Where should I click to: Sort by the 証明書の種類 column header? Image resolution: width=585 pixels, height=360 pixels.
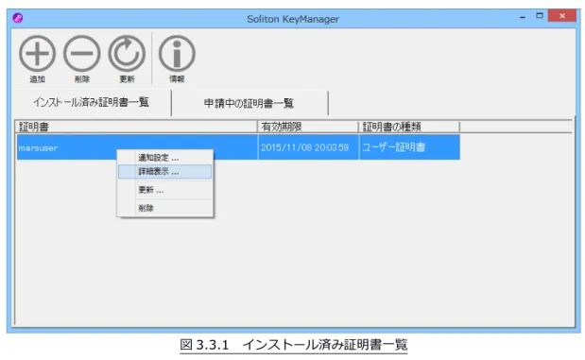pyautogui.click(x=409, y=127)
